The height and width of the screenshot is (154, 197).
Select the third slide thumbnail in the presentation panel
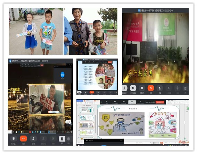(87, 125)
